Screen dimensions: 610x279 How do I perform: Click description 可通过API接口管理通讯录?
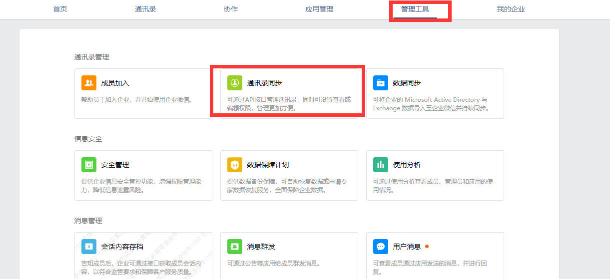tap(289, 104)
